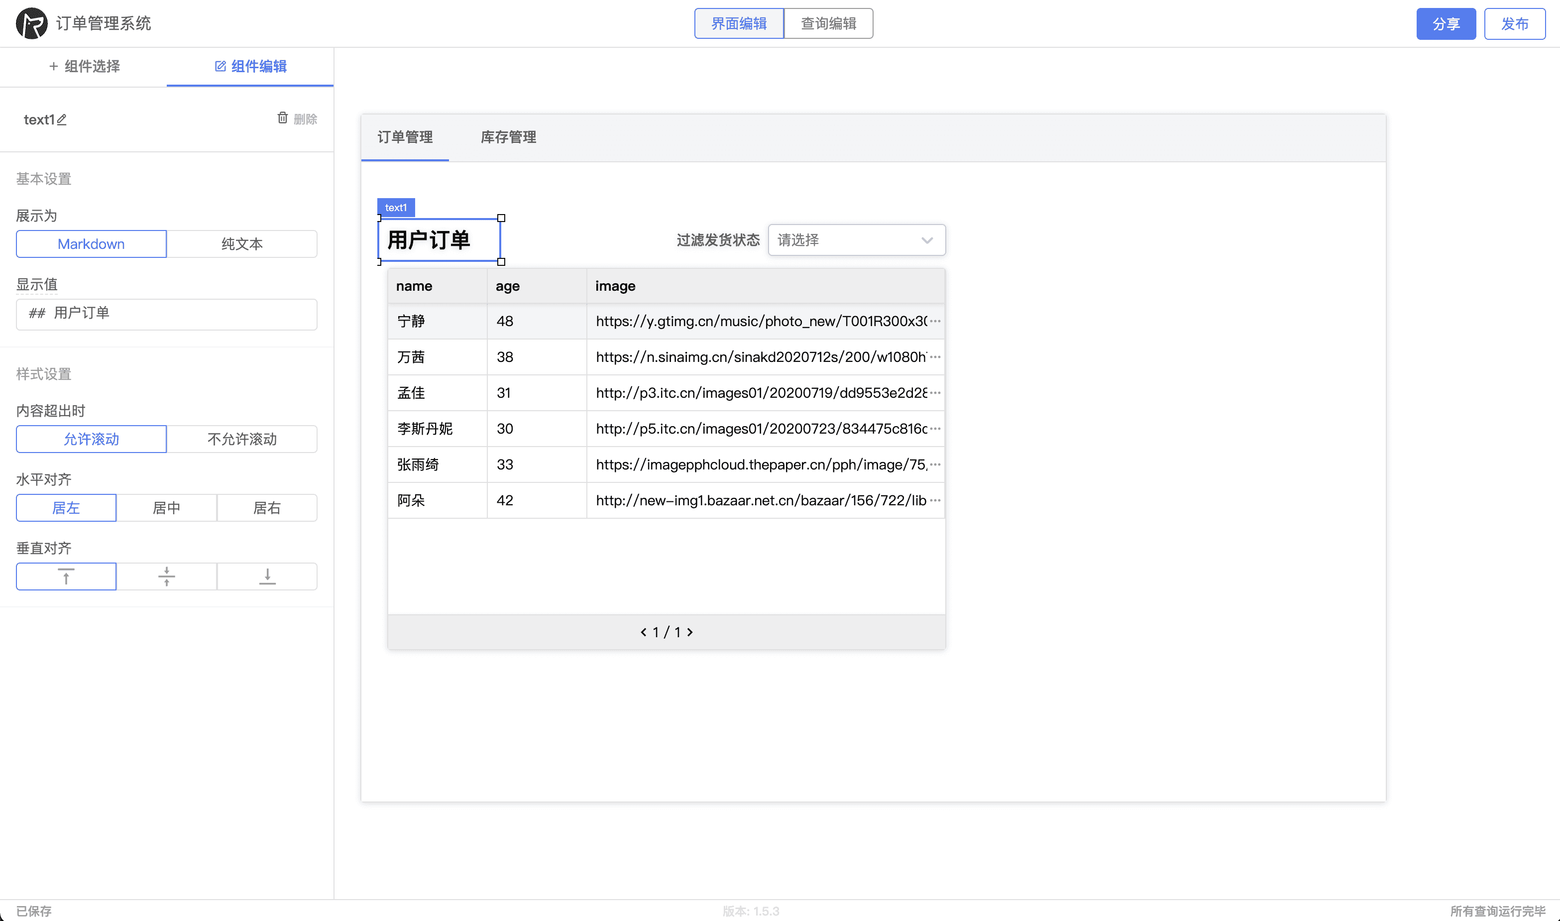Click the 过滤发货状态 label
Screen dimensions: 1560x921
pyautogui.click(x=718, y=240)
